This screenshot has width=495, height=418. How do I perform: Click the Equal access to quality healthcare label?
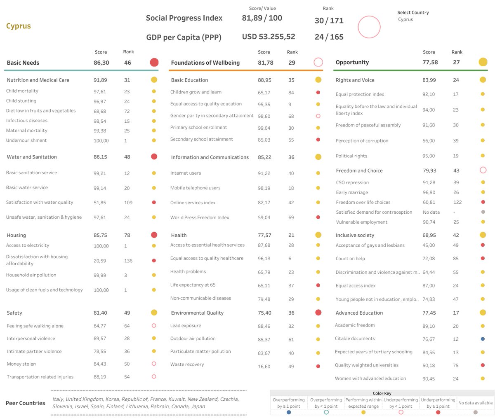coord(207,259)
